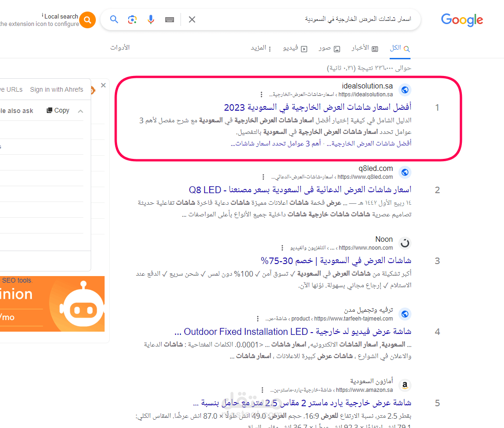Click the Google logo
This screenshot has height=428, width=504.
461,20
